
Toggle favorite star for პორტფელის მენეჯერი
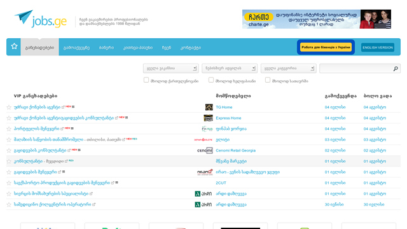9,129
